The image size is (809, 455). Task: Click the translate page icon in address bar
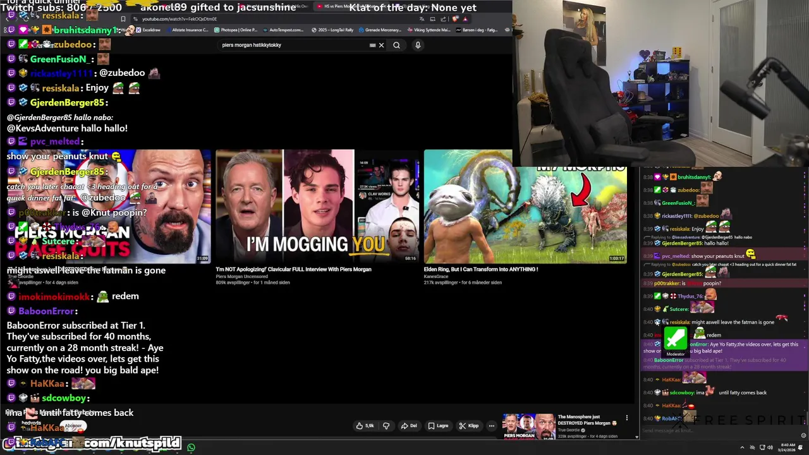[422, 19]
